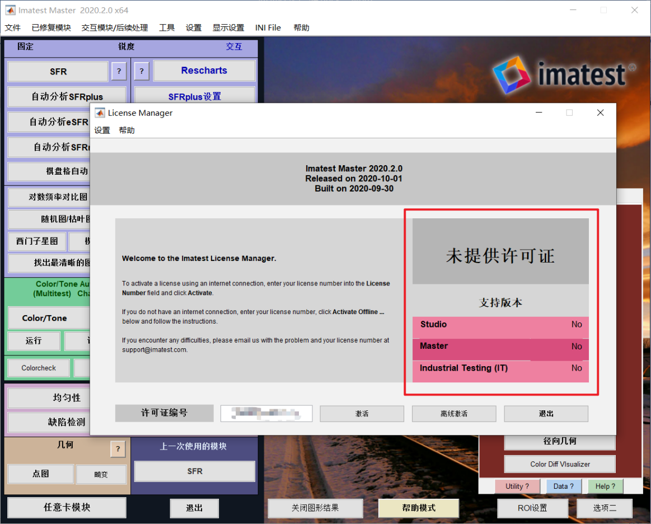Image resolution: width=651 pixels, height=524 pixels.
Task: Click the Industrial Testing (IT) row
Action: pyautogui.click(x=500, y=372)
